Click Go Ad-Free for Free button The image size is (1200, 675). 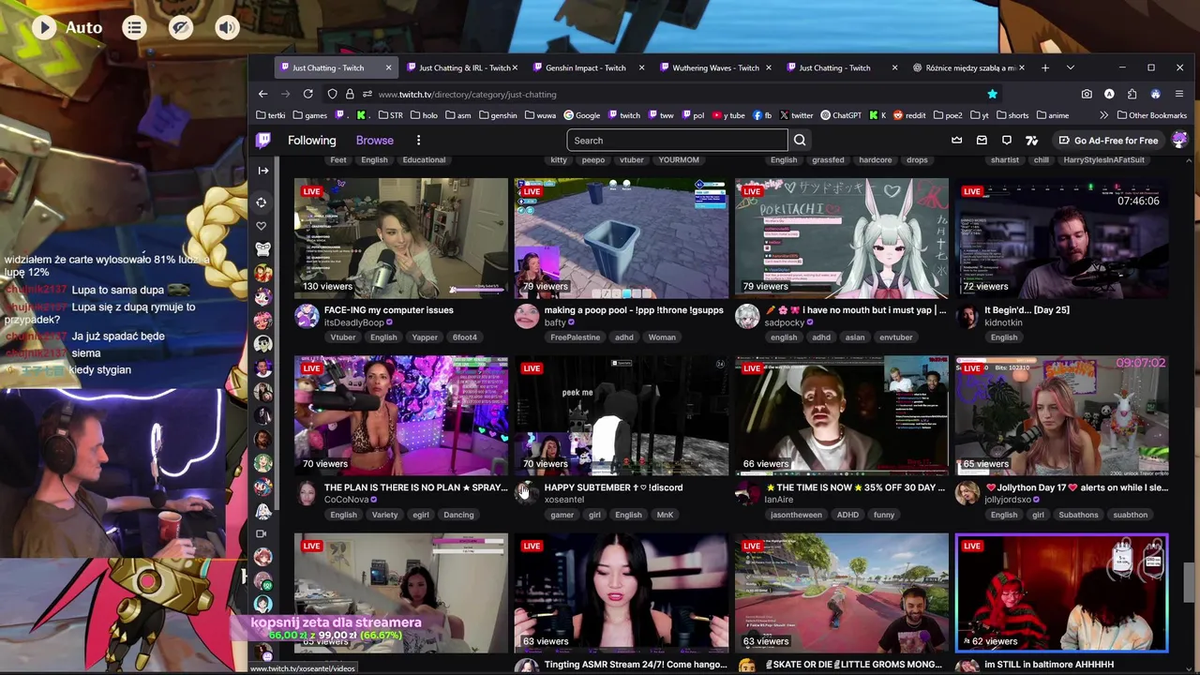pyautogui.click(x=1106, y=141)
